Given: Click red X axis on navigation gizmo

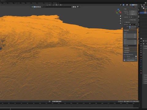Looking at the screenshot, I should point(120,12).
